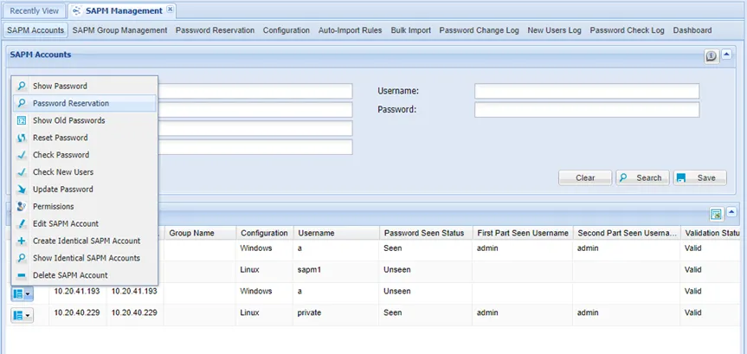This screenshot has width=747, height=354.
Task: Open New Users Log tab
Action: 554,30
